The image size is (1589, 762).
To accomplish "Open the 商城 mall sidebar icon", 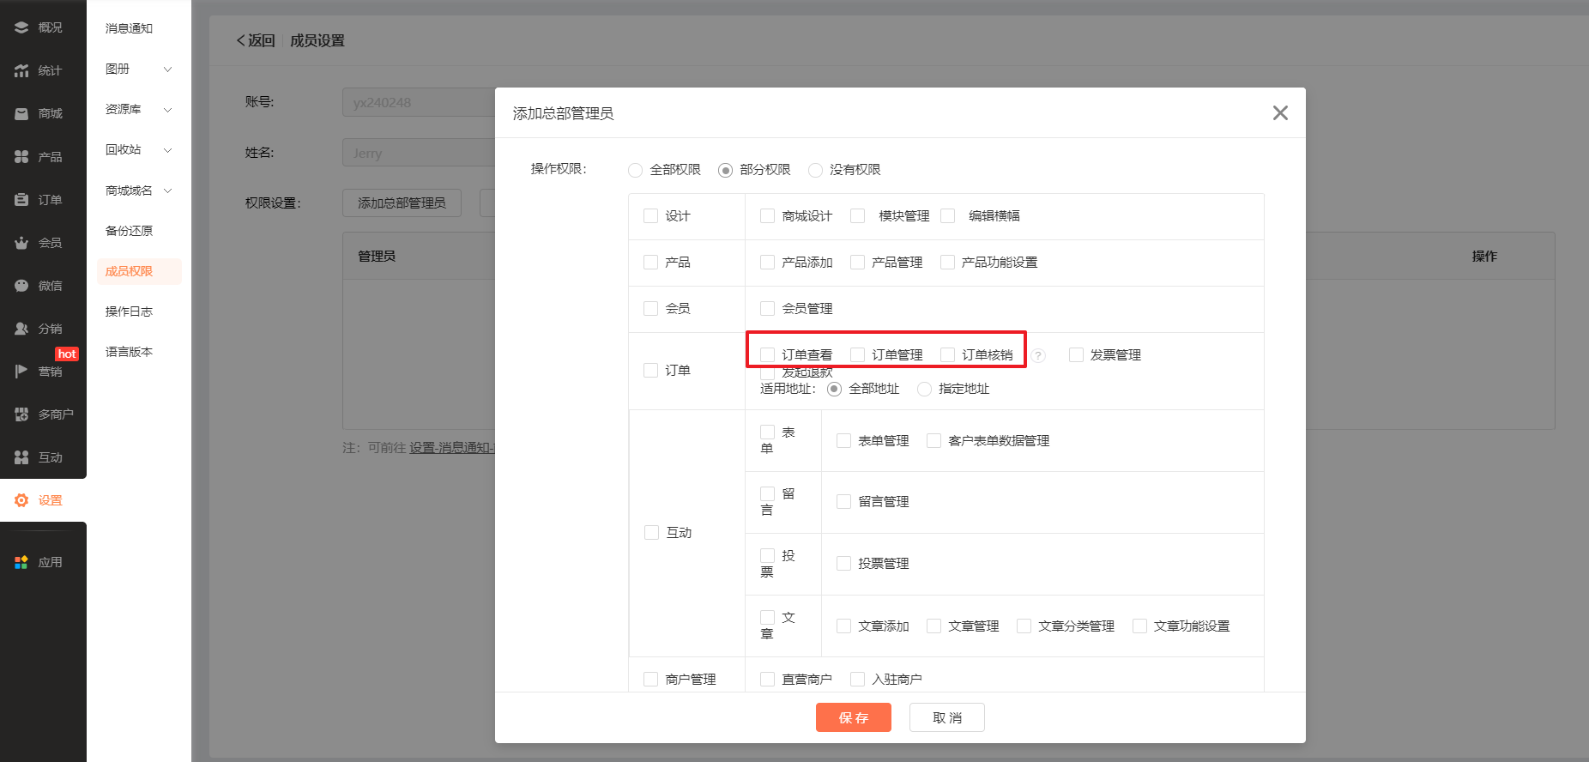I will 21,113.
